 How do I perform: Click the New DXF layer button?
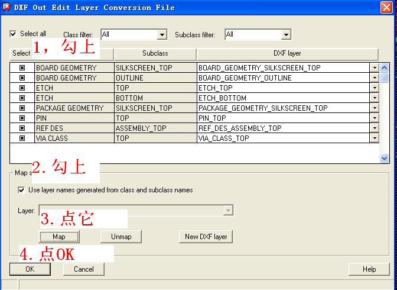point(206,237)
